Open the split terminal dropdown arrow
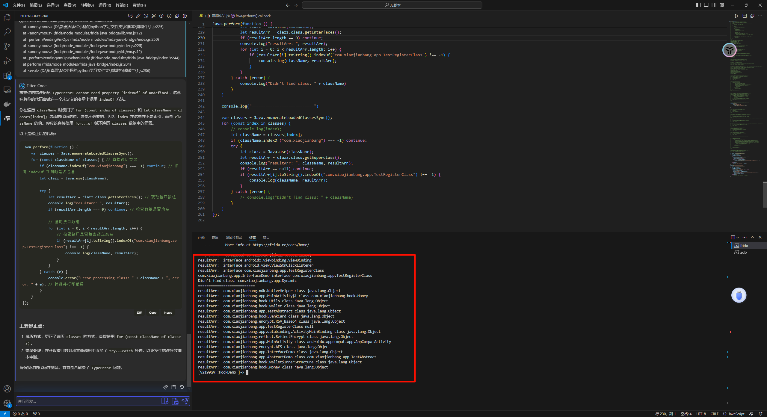The width and height of the screenshot is (767, 417). click(x=738, y=237)
